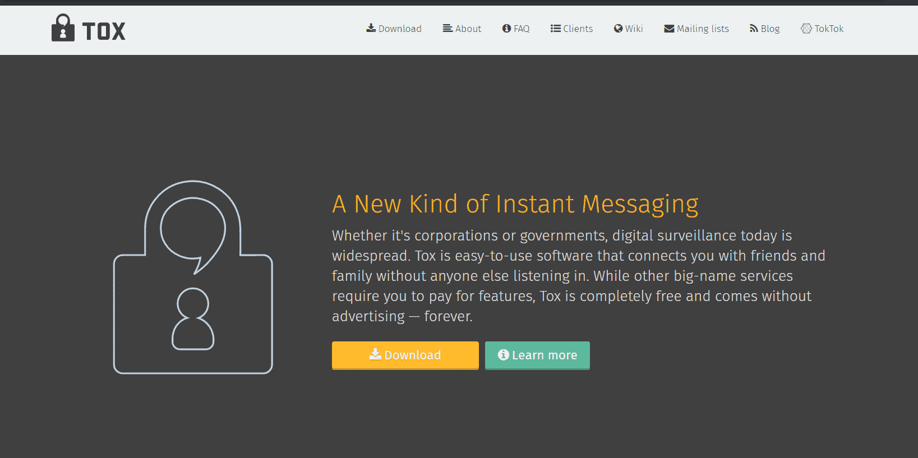
Task: Open the Wiki text link
Action: click(634, 29)
